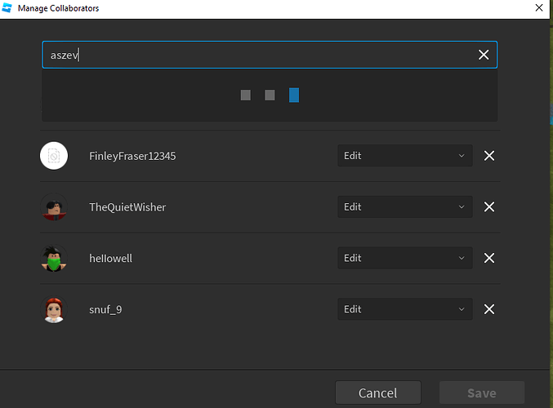Click the Roblox Studio logo icon
Viewport: 553px width, 408px height.
7,7
